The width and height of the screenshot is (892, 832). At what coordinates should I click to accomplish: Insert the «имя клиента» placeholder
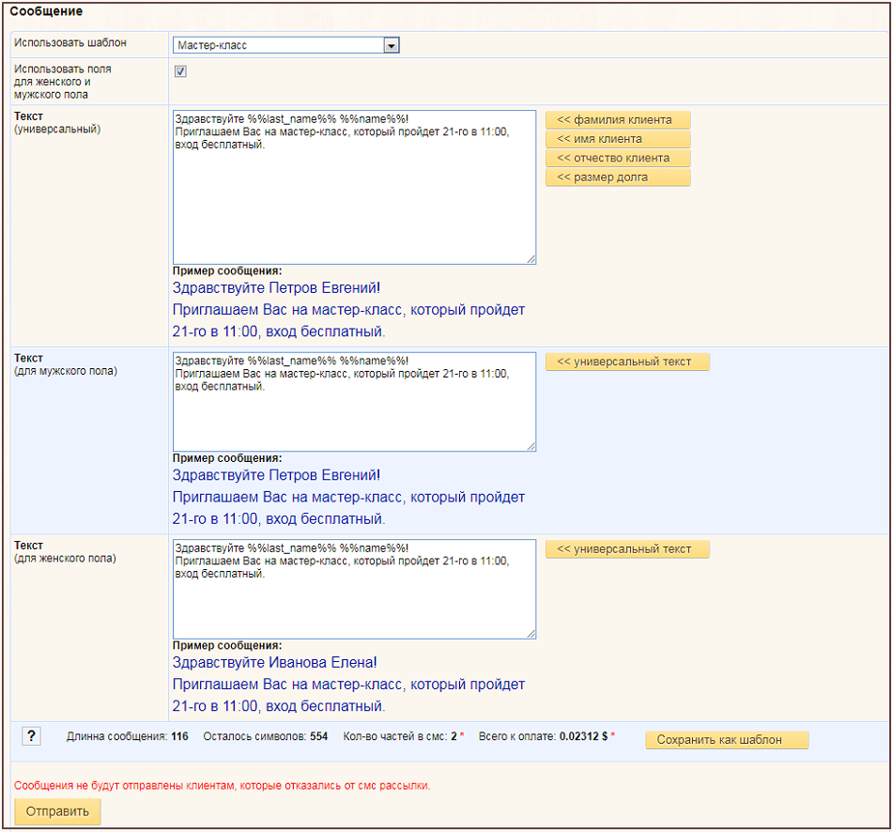tap(617, 139)
